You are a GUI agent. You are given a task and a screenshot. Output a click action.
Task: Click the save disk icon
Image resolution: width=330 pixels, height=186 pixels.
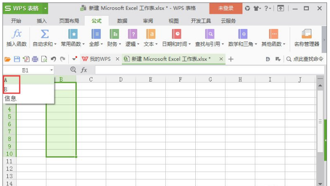pyautogui.click(x=17, y=59)
